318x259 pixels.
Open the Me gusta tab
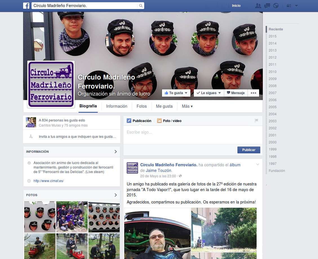[x=164, y=106]
